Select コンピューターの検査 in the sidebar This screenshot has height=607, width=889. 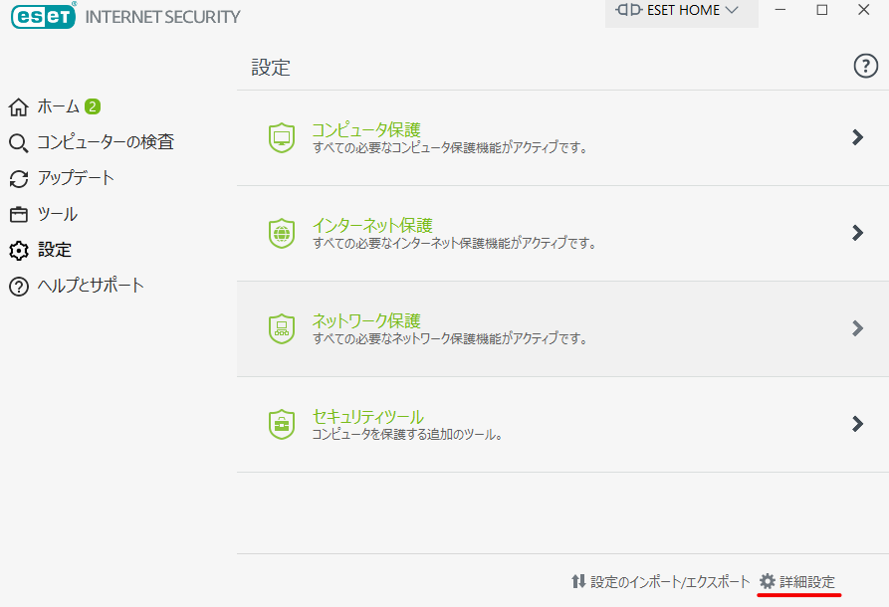click(x=105, y=142)
